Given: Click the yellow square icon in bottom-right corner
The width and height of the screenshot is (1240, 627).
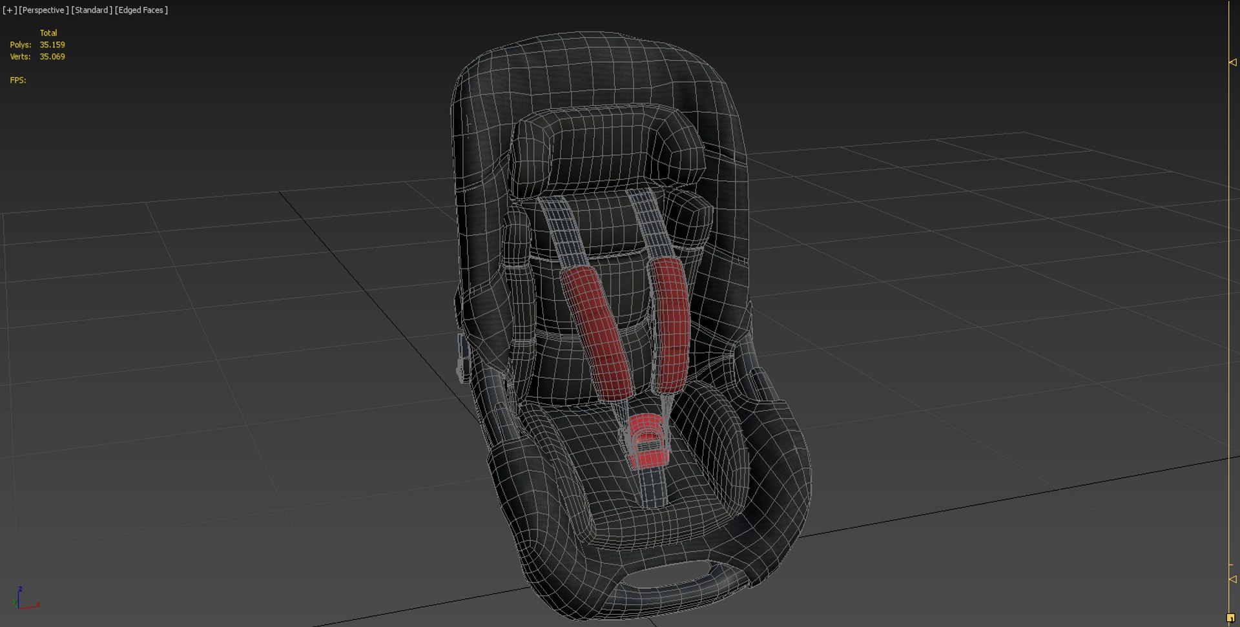Looking at the screenshot, I should (x=1230, y=618).
